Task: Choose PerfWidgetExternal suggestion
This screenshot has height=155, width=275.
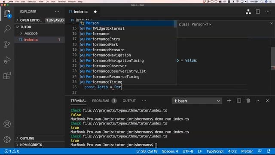Action: (126, 28)
